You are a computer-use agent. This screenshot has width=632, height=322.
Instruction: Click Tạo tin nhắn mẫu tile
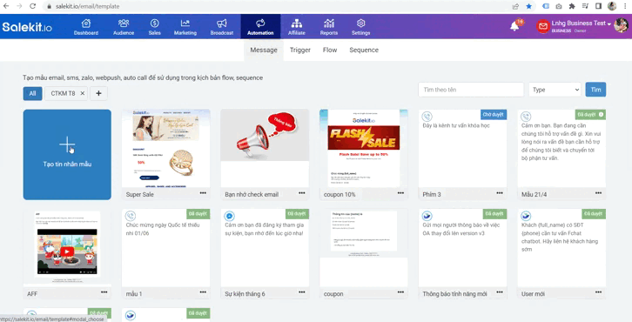tap(67, 154)
